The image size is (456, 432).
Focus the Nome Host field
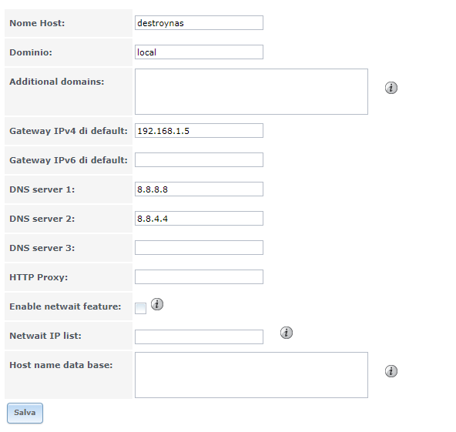tap(199, 22)
